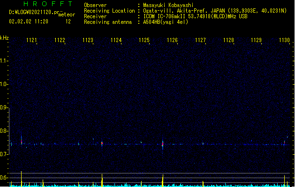295x187 pixels.
Task: Click the meteor echo before the 1121 marker
Action: point(22,141)
